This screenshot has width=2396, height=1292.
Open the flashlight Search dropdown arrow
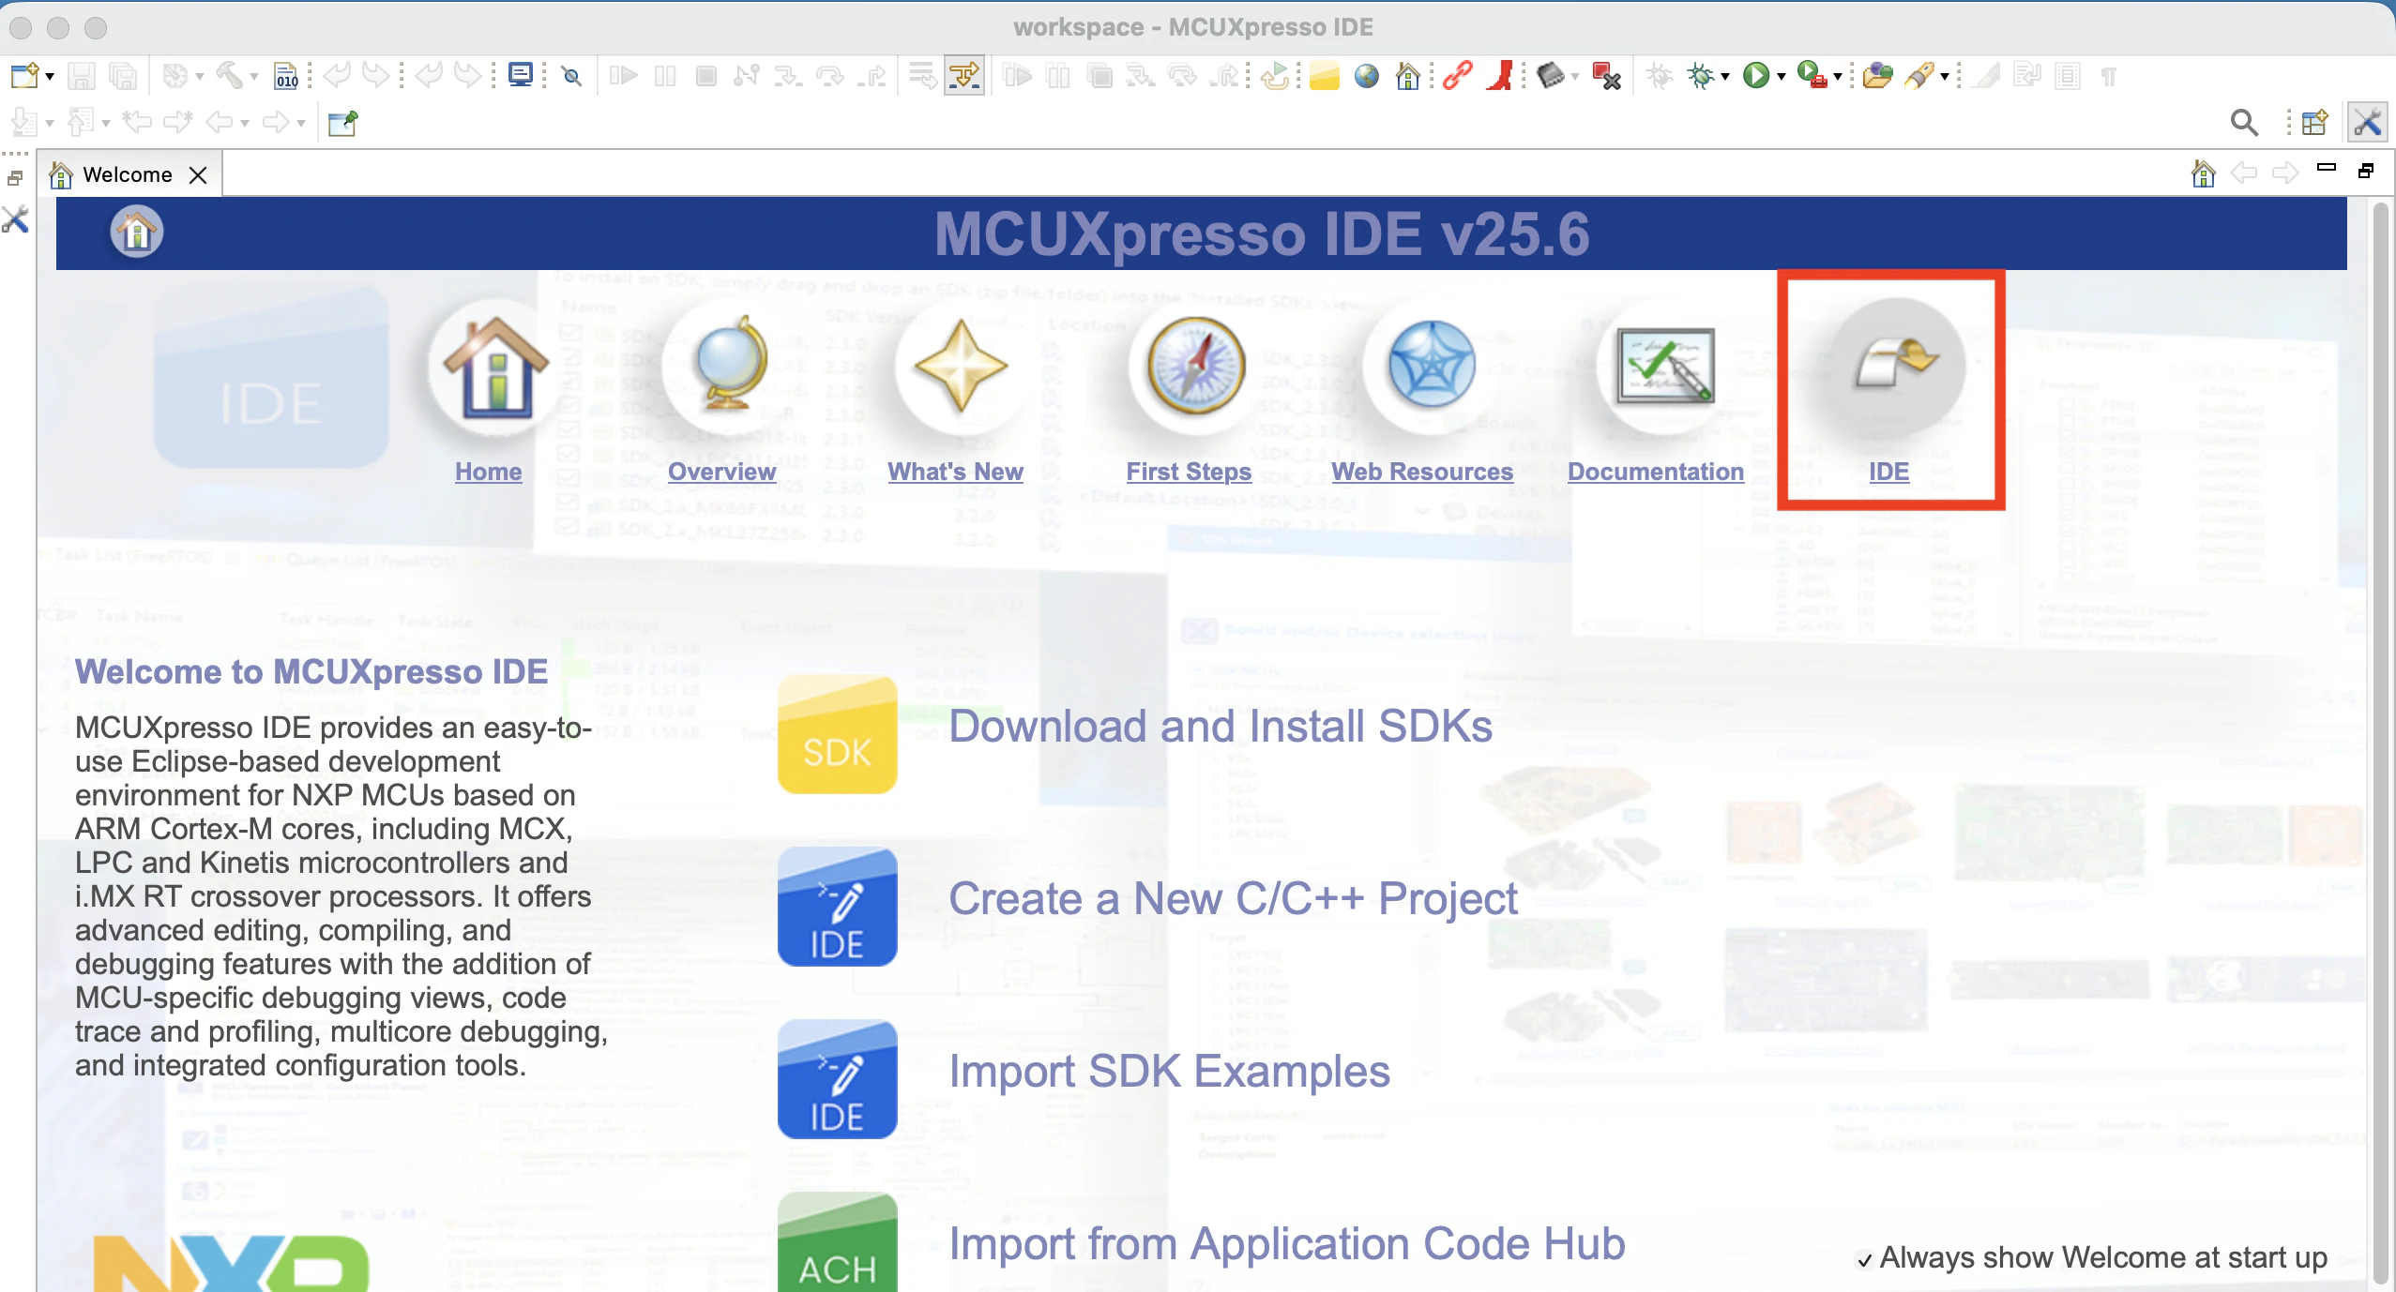[x=1945, y=76]
